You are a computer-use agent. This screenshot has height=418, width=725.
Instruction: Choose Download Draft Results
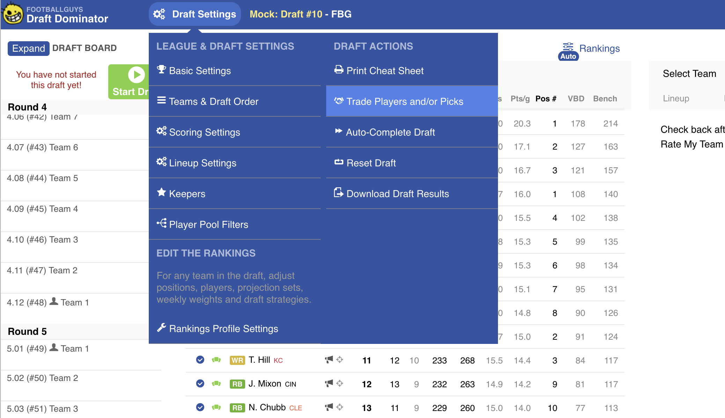coord(397,194)
